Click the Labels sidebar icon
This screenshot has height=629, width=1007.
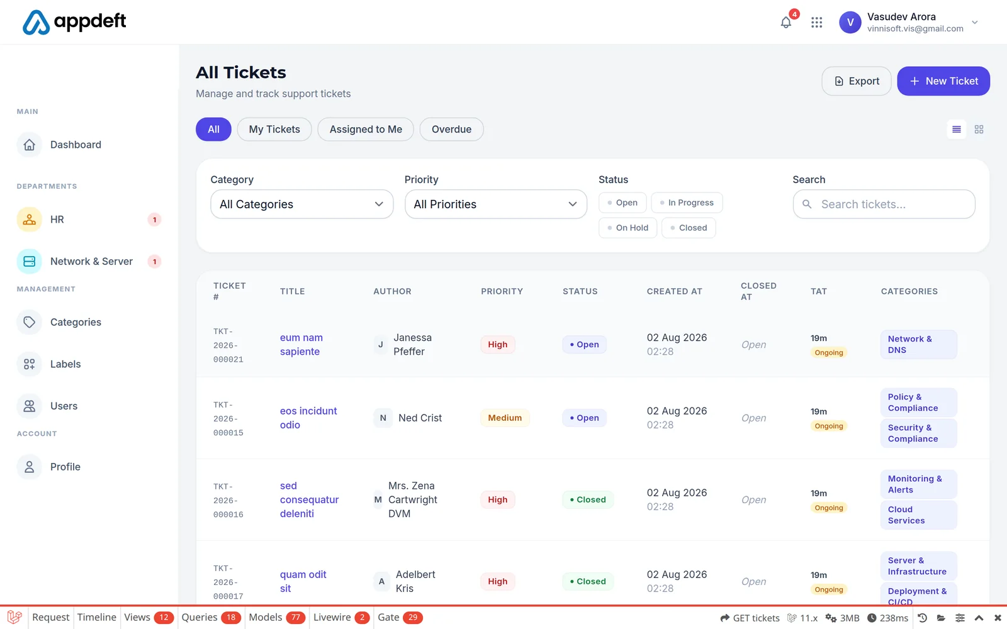tap(30, 364)
